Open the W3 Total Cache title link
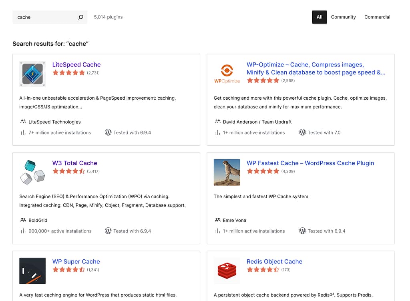This screenshot has height=301, width=410. (x=75, y=163)
